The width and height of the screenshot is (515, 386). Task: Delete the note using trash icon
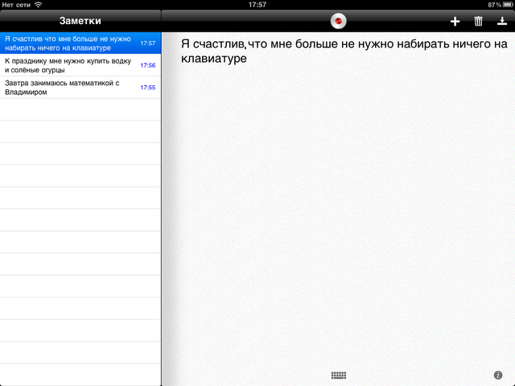[479, 22]
